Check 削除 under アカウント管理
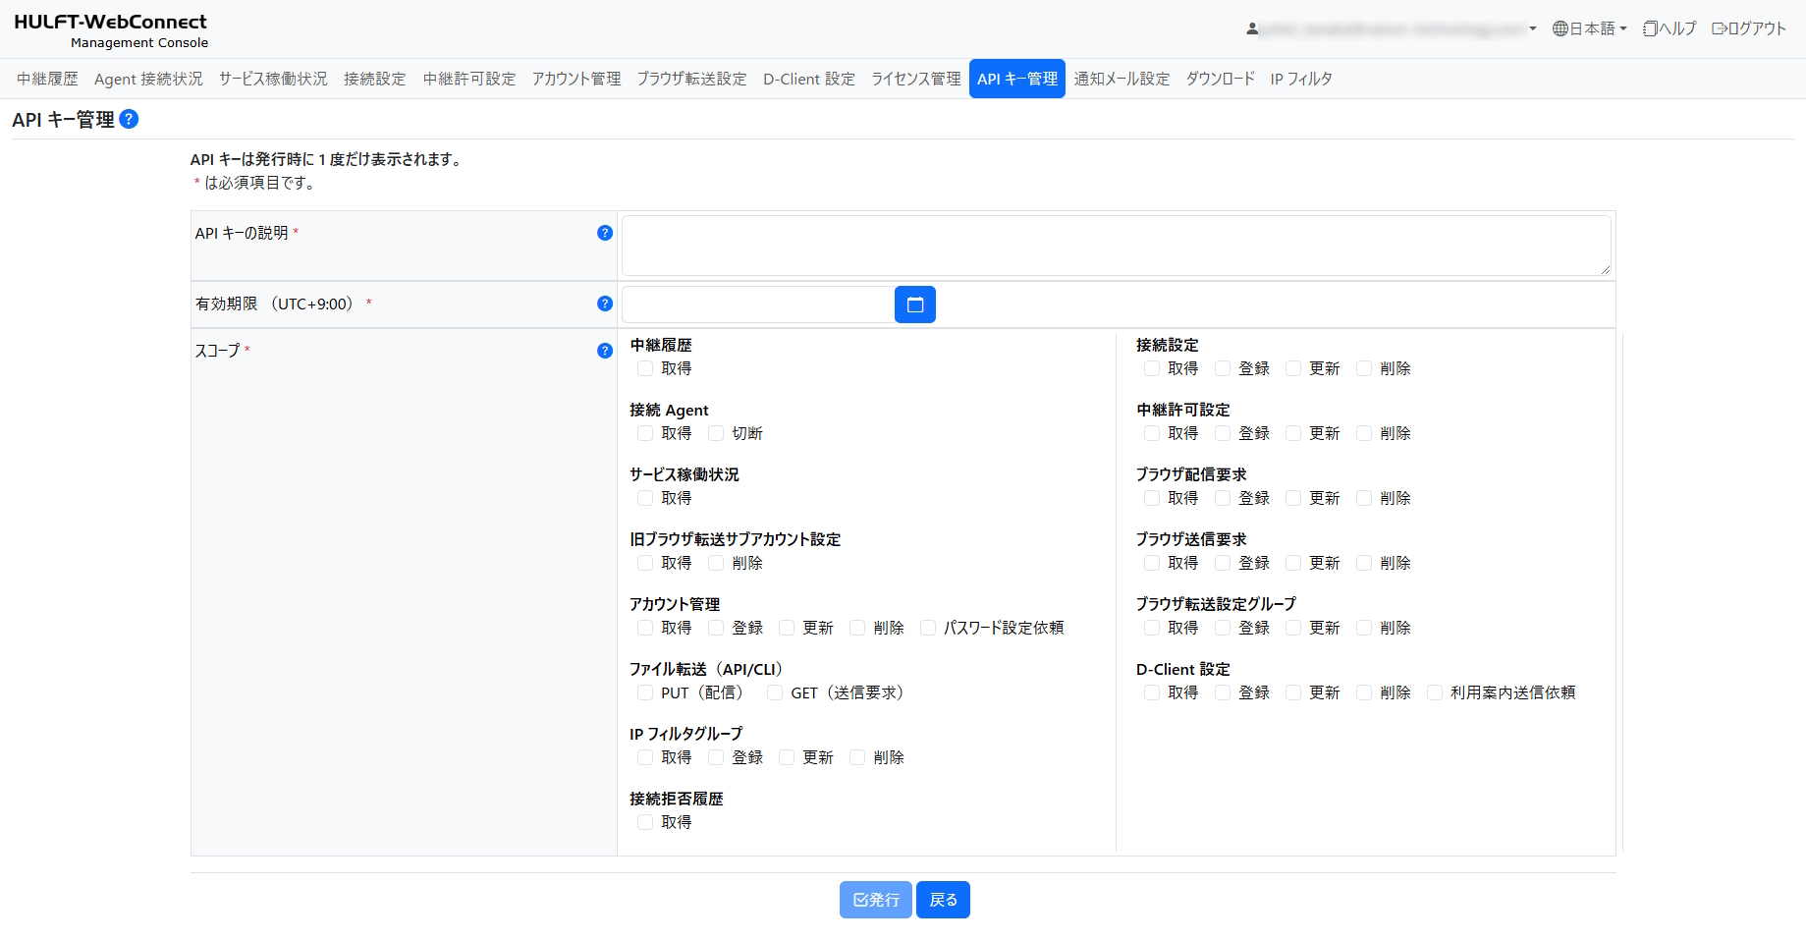The image size is (1806, 941). click(x=857, y=628)
